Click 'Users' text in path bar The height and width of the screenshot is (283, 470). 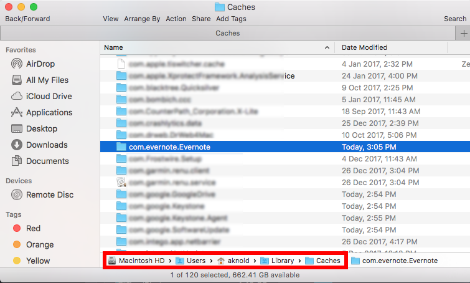[196, 261]
